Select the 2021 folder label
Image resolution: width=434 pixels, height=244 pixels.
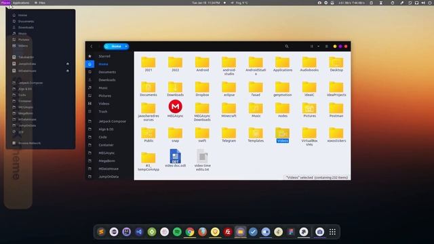(149, 70)
